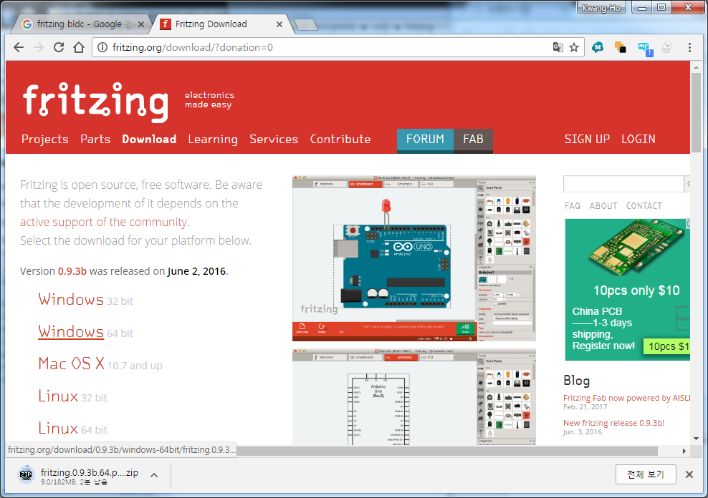The image size is (708, 498).
Task: Go to the FORUM section
Action: [426, 141]
